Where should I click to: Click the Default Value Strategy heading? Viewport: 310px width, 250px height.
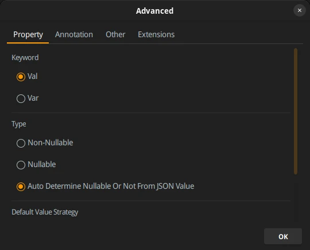[x=45, y=212]
